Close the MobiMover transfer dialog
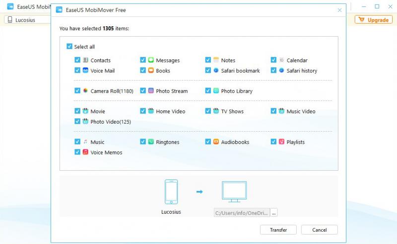This screenshot has width=397, height=244. tap(339, 10)
